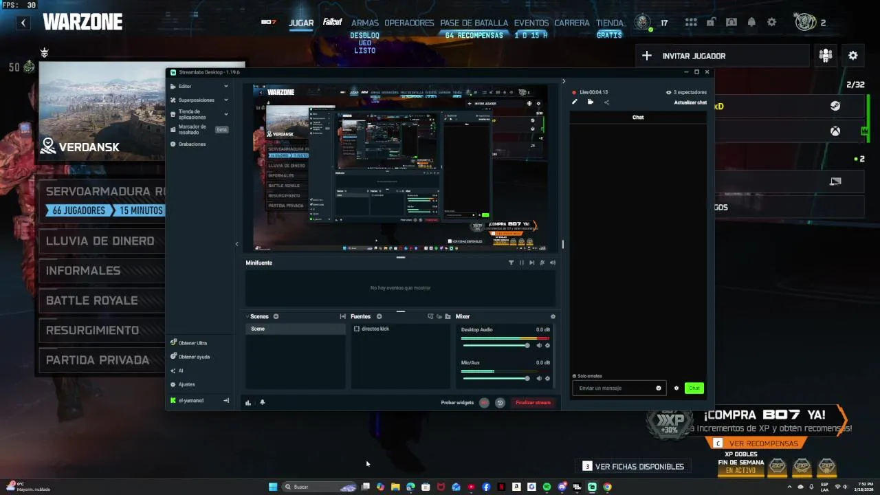Open chat settings gear near Chat button
Screen dimensions: 880x495
[676, 388]
